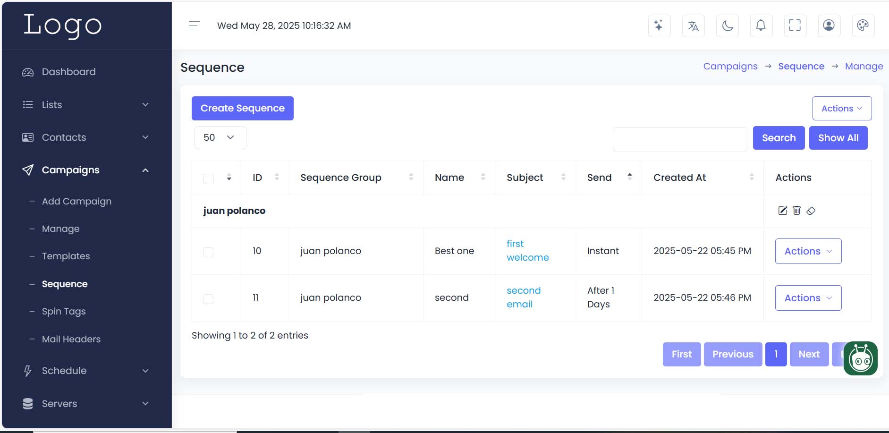Click edit icon for juan polanco group
Screen dimensions: 889x433
point(782,211)
